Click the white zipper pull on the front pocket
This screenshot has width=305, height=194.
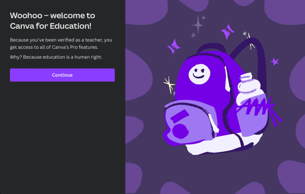[213, 123]
